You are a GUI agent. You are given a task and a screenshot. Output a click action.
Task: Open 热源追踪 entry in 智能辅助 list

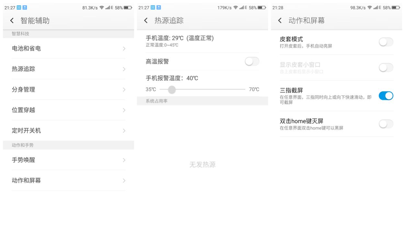[68, 69]
